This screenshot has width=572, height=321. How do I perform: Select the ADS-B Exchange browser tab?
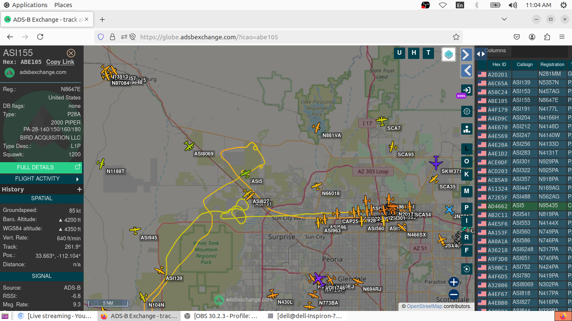click(x=47, y=19)
